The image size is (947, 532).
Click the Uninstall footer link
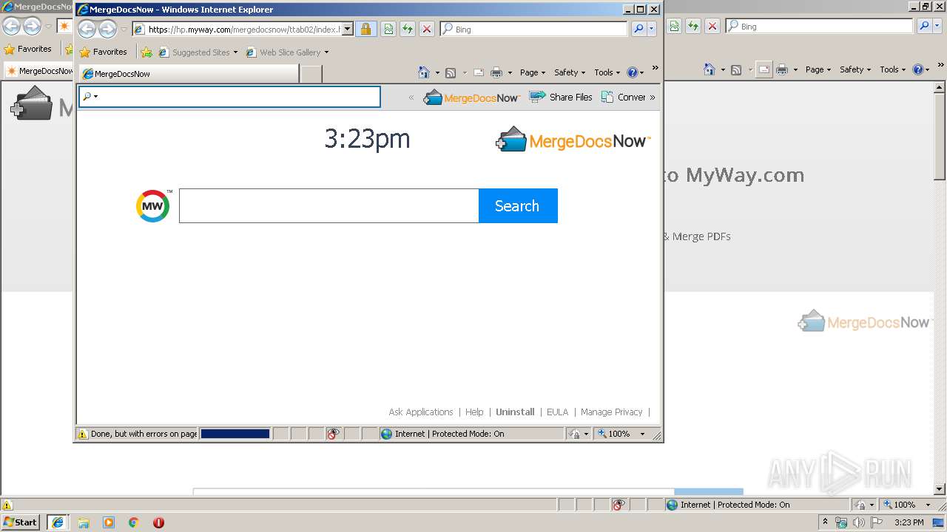tap(515, 412)
